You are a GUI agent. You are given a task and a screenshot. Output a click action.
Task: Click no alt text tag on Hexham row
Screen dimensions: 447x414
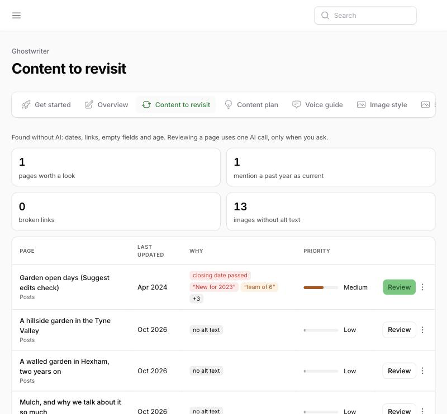(x=206, y=370)
